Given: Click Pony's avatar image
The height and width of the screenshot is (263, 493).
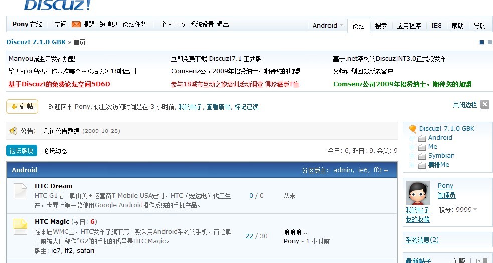Looking at the screenshot, I should 418,193.
